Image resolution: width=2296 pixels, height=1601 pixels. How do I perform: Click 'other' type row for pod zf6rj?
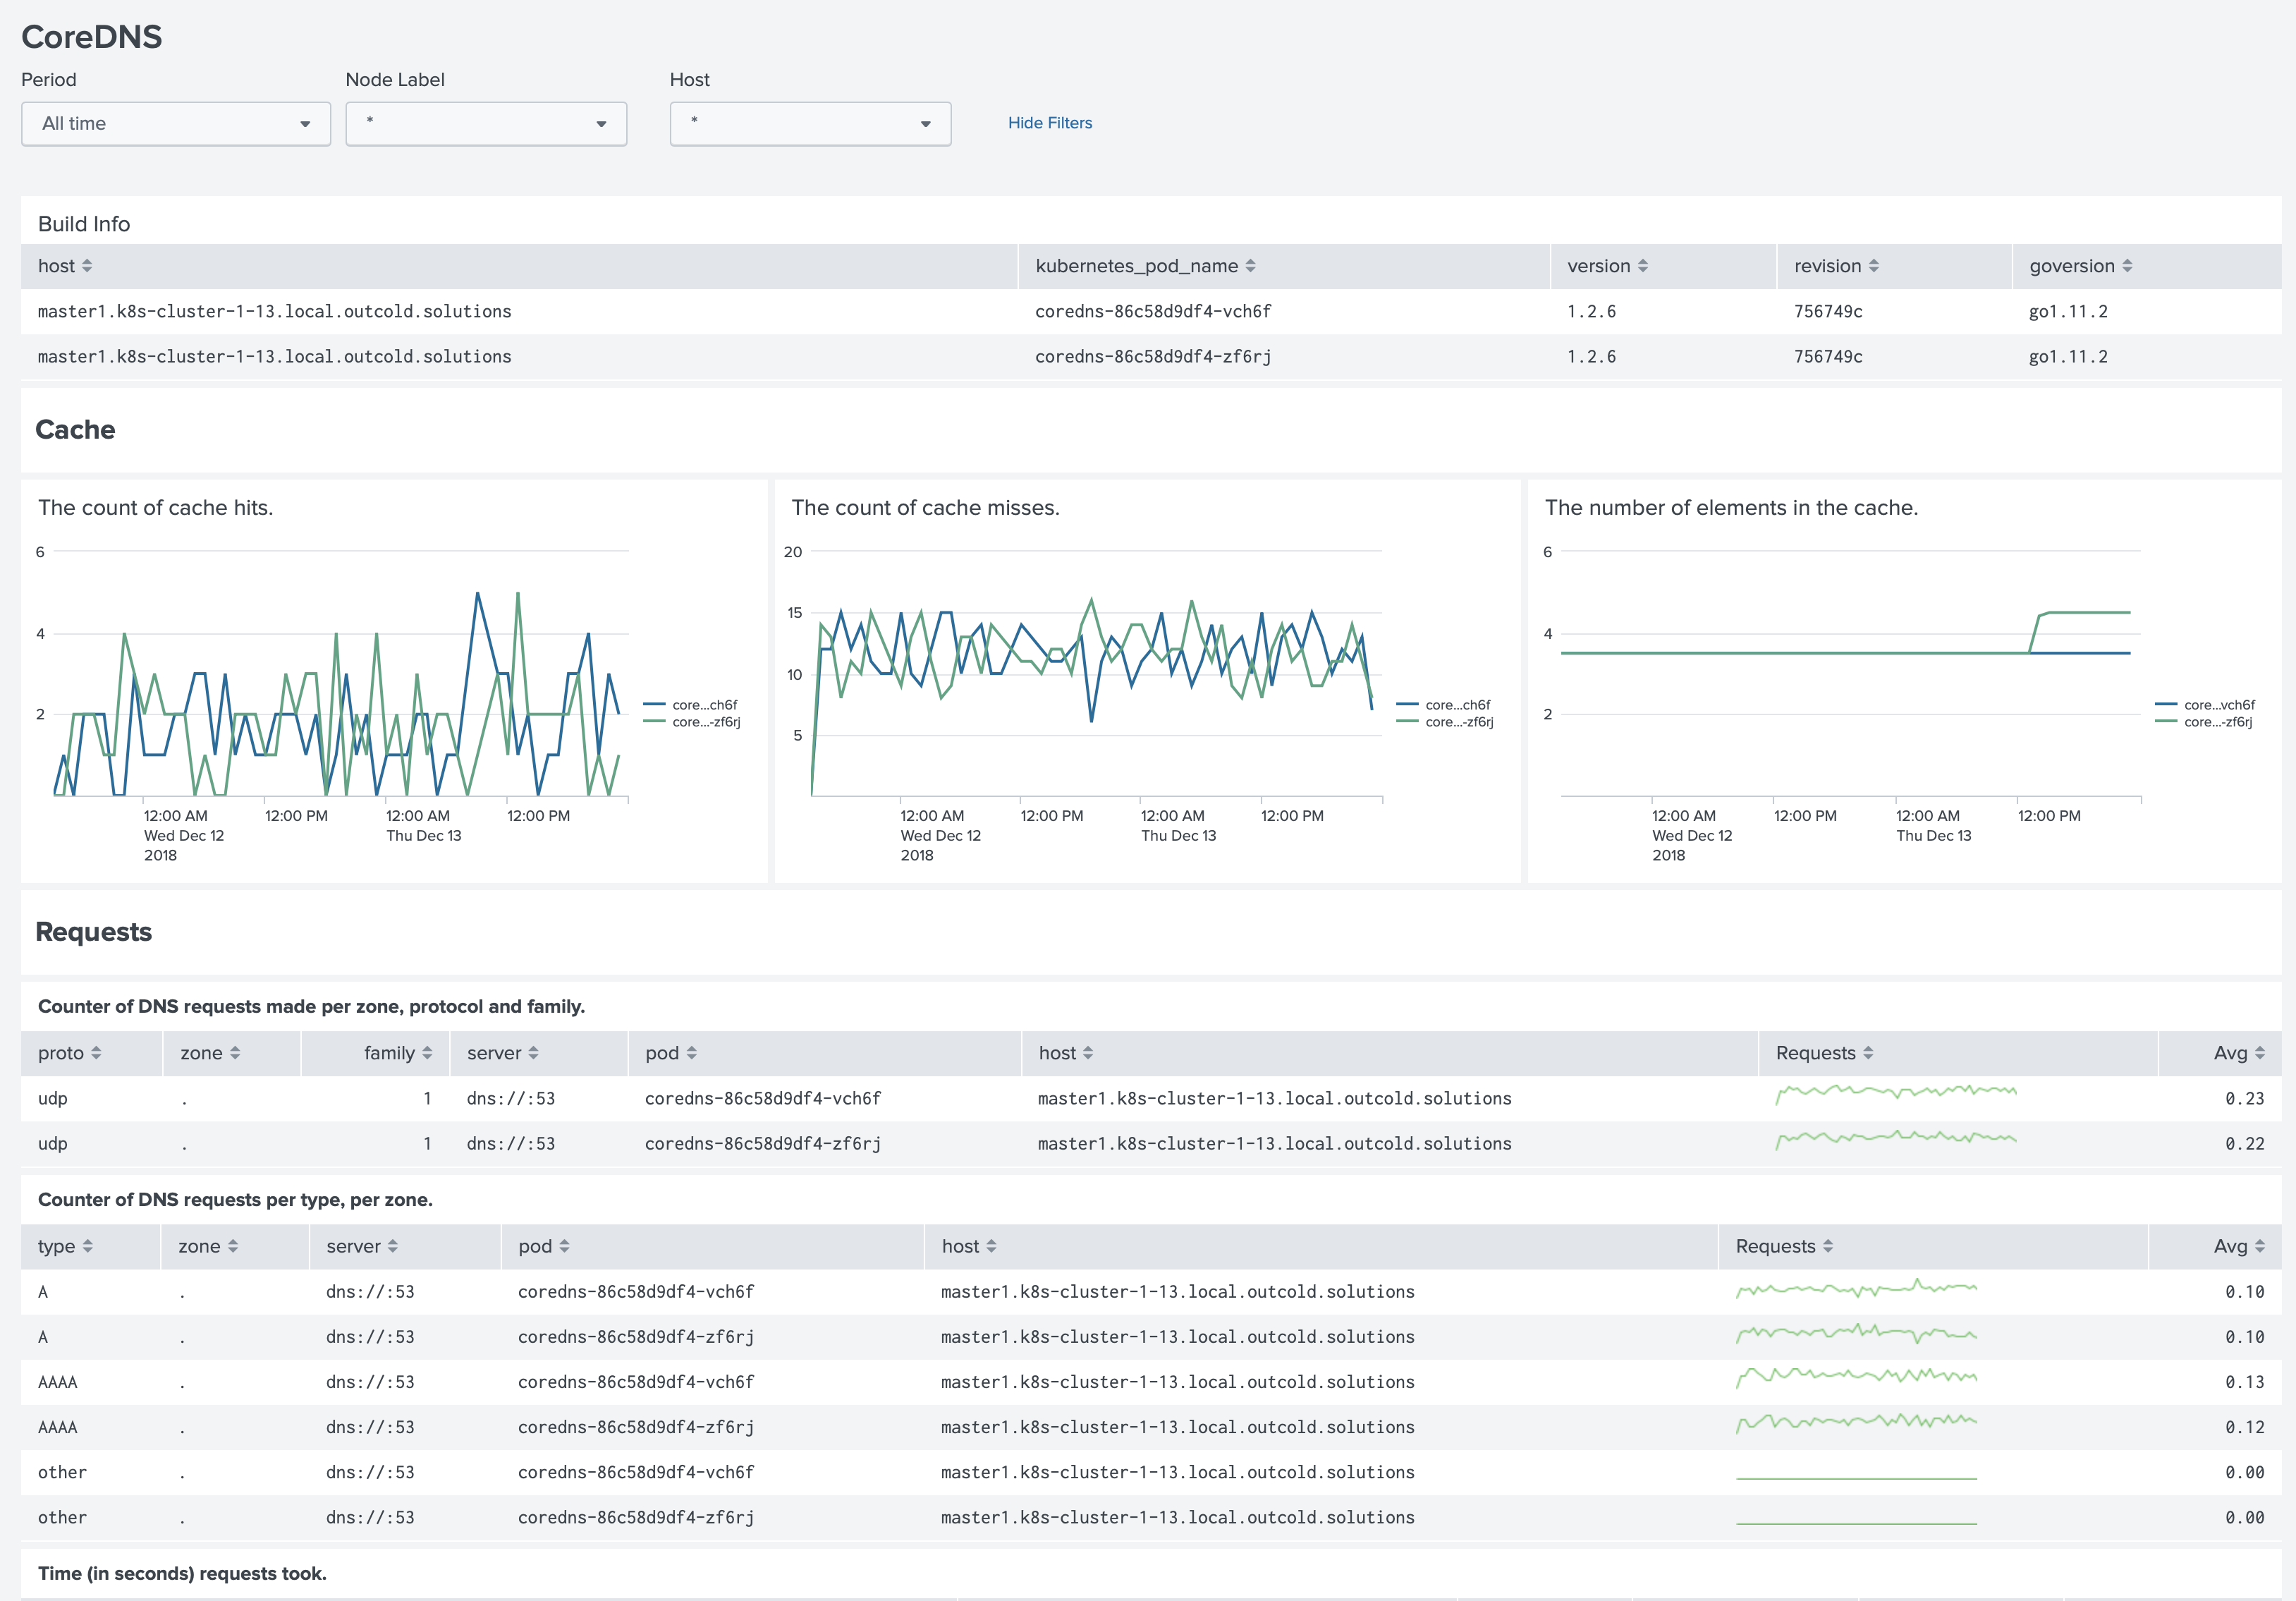click(x=1151, y=1518)
